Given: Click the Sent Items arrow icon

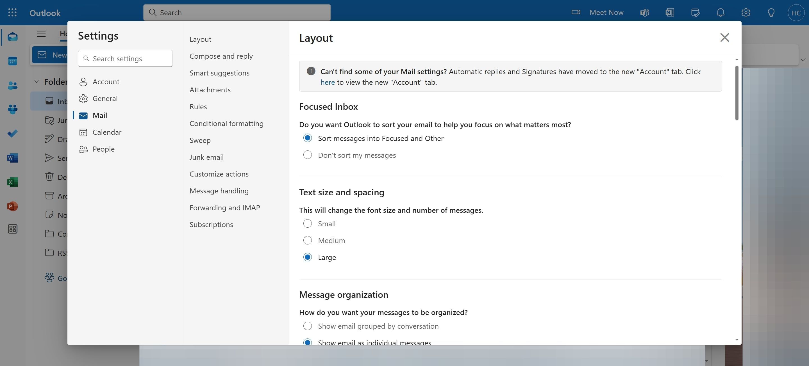Looking at the screenshot, I should pos(49,157).
